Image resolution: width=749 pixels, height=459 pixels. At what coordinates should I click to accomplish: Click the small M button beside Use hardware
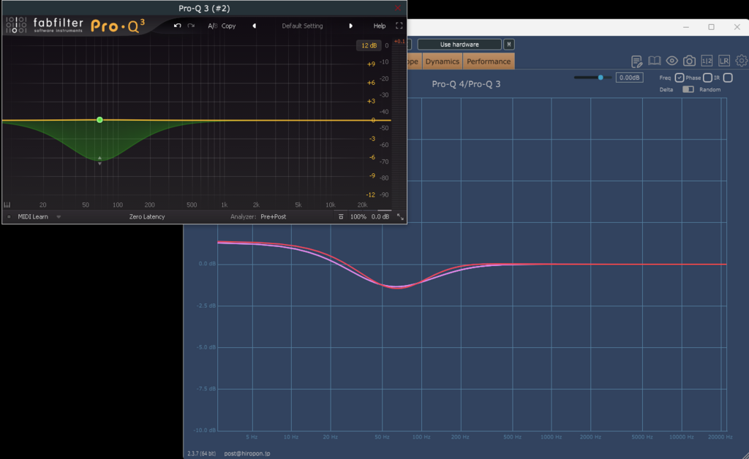pyautogui.click(x=509, y=45)
